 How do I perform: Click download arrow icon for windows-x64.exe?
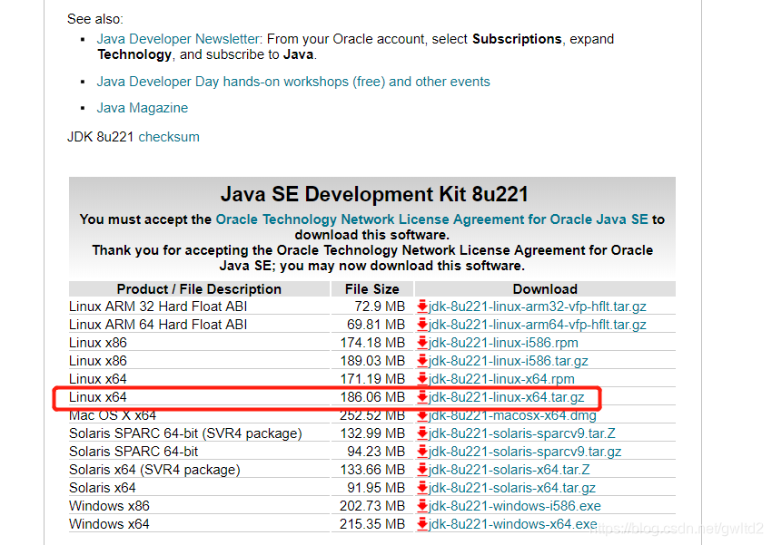(x=422, y=524)
